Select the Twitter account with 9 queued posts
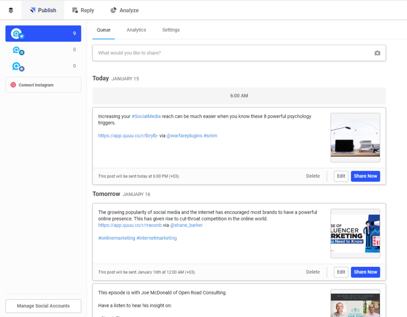 coord(43,33)
